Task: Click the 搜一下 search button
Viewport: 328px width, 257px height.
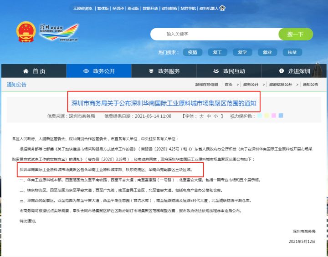Action: [296, 34]
